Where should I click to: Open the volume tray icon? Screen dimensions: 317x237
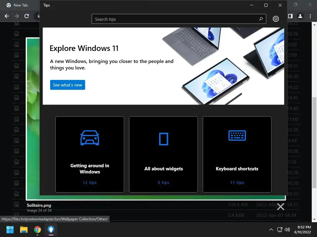(287, 230)
